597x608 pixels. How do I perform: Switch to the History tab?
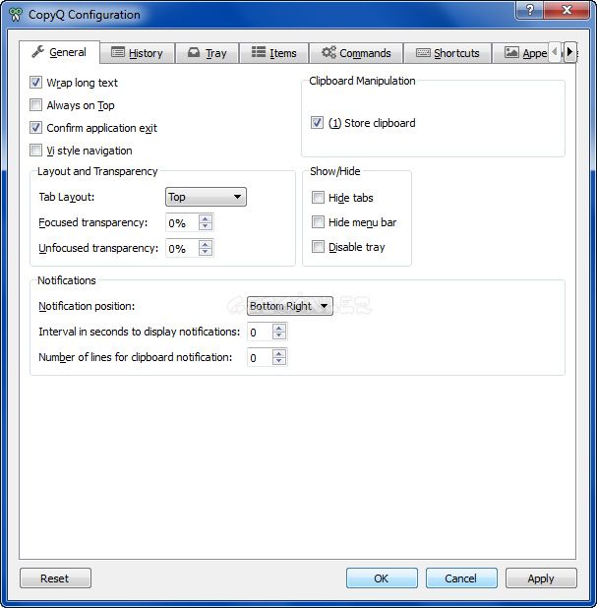click(138, 53)
